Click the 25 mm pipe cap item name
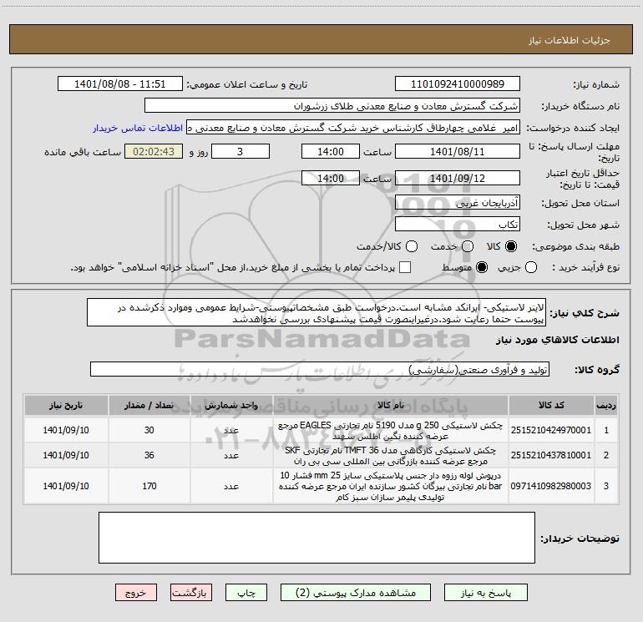Viewport: 643px width, 622px height. (391, 486)
